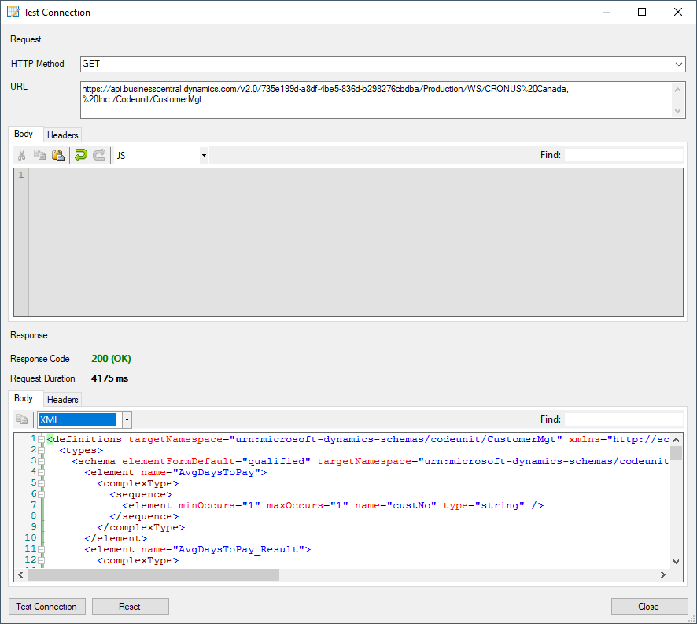Image resolution: width=697 pixels, height=624 pixels.
Task: Click the Copy icon in the request editor
Action: (x=41, y=154)
